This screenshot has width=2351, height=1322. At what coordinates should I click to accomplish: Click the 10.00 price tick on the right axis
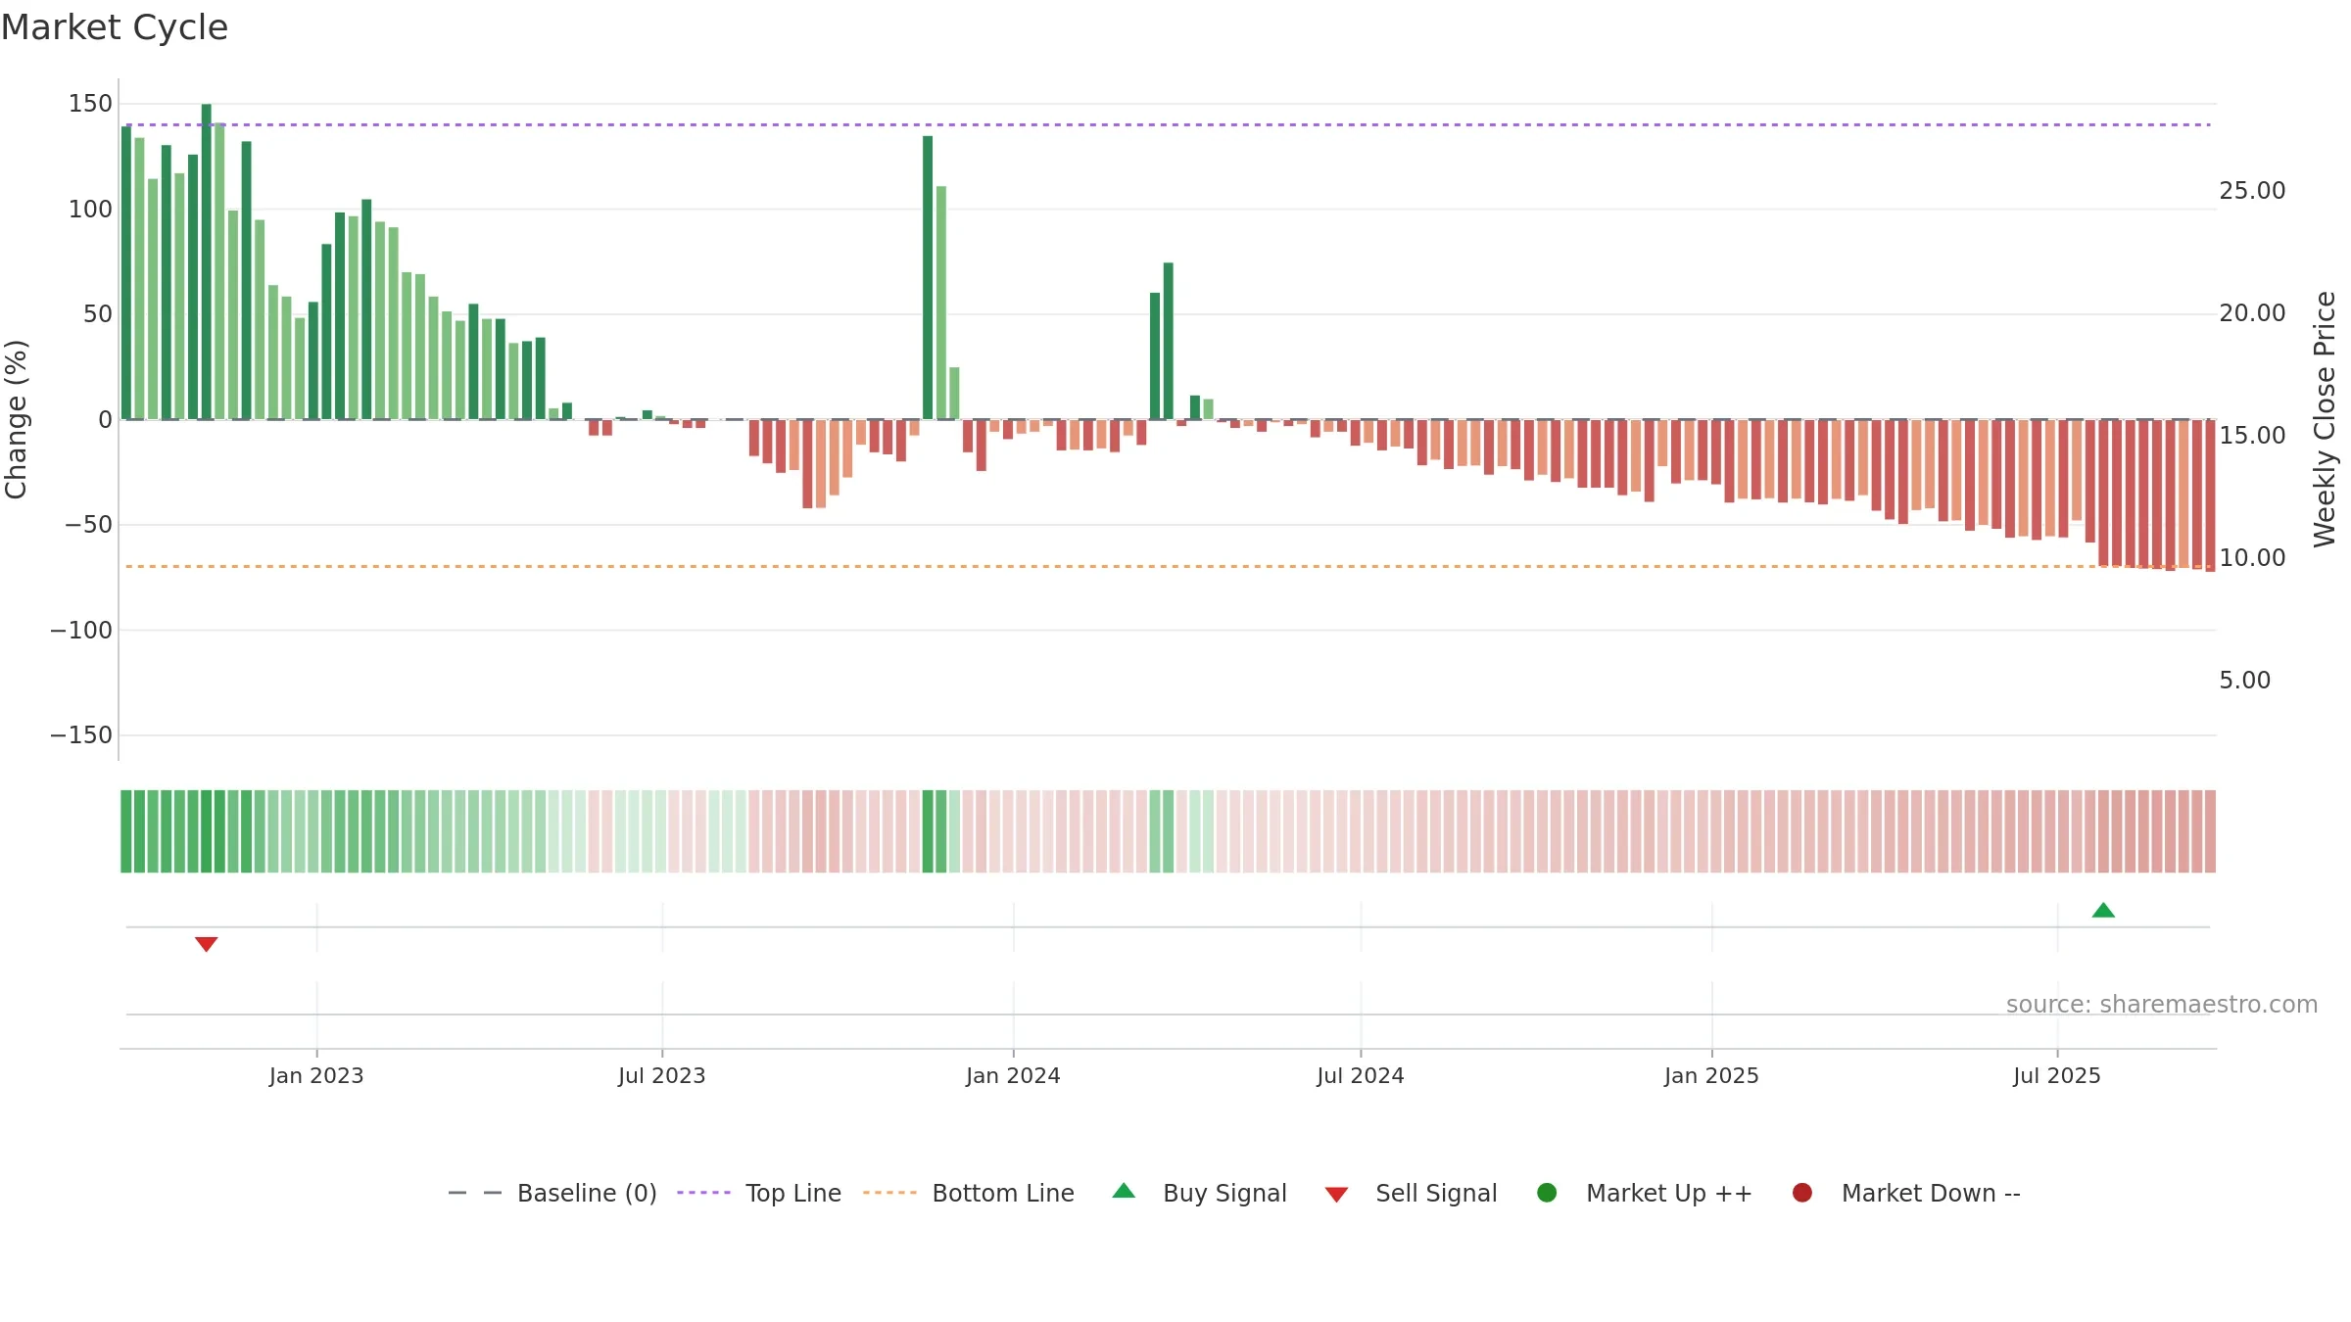[x=2252, y=558]
